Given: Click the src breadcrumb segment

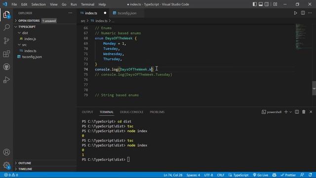Looking at the screenshot, I should click(x=83, y=21).
